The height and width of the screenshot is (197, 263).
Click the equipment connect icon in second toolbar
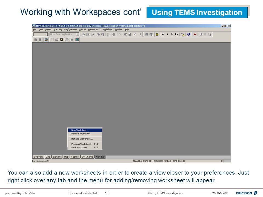46,40
